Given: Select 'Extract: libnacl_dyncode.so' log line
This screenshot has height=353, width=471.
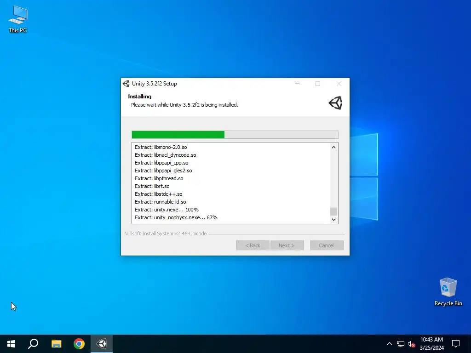Looking at the screenshot, I should [x=165, y=155].
